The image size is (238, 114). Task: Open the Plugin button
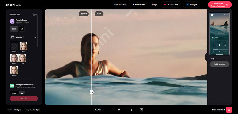pos(191,5)
